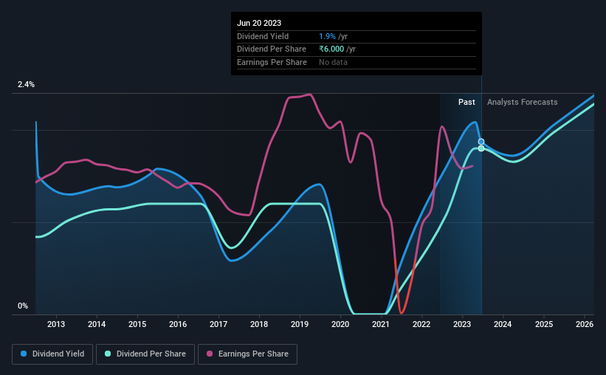Select the 2017 label on the x-axis
This screenshot has height=375, width=606.
click(218, 324)
